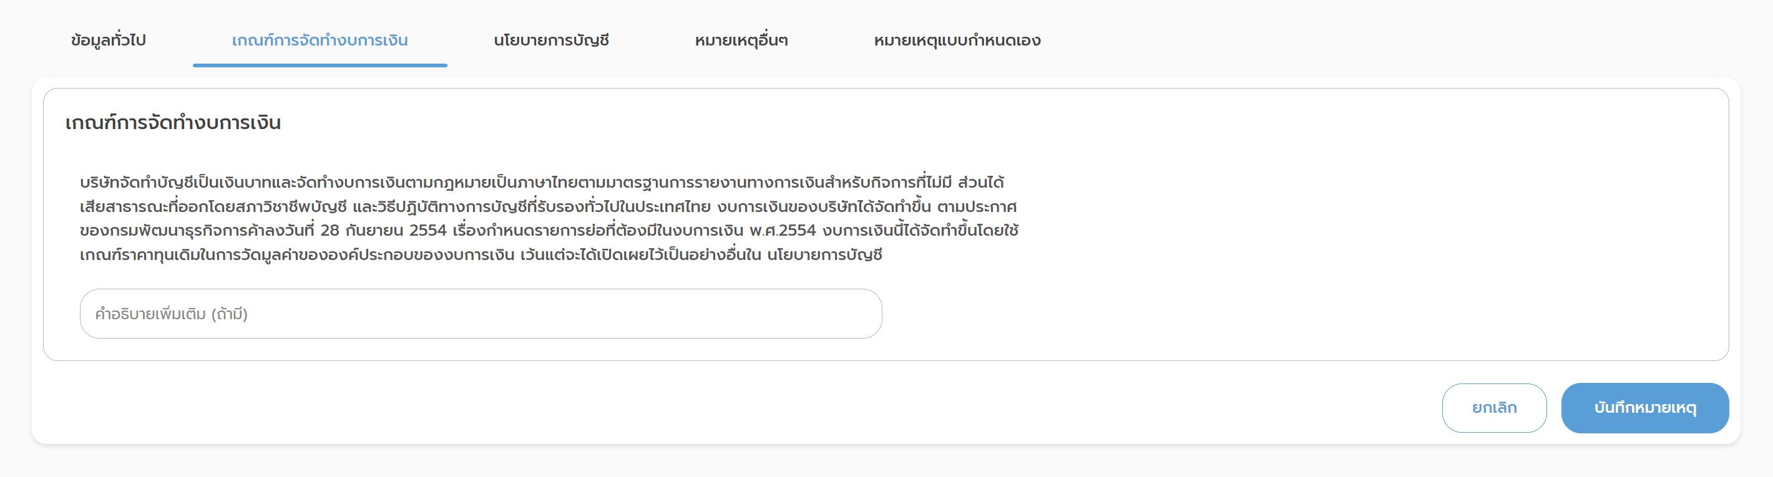Select the เกณฑ์การจัดทำงบการเงิน tab
Viewport: 1773px width, 477px height.
tap(320, 41)
